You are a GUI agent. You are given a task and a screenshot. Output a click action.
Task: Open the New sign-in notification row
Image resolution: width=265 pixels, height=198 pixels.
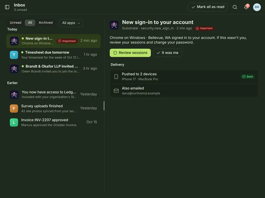point(53,41)
